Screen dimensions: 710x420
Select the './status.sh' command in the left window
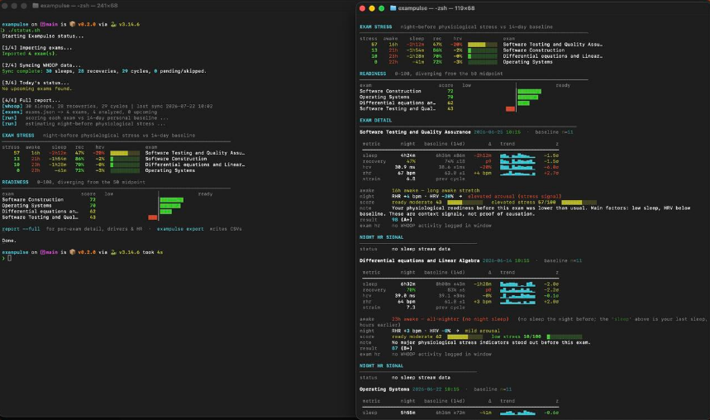click(x=23, y=31)
